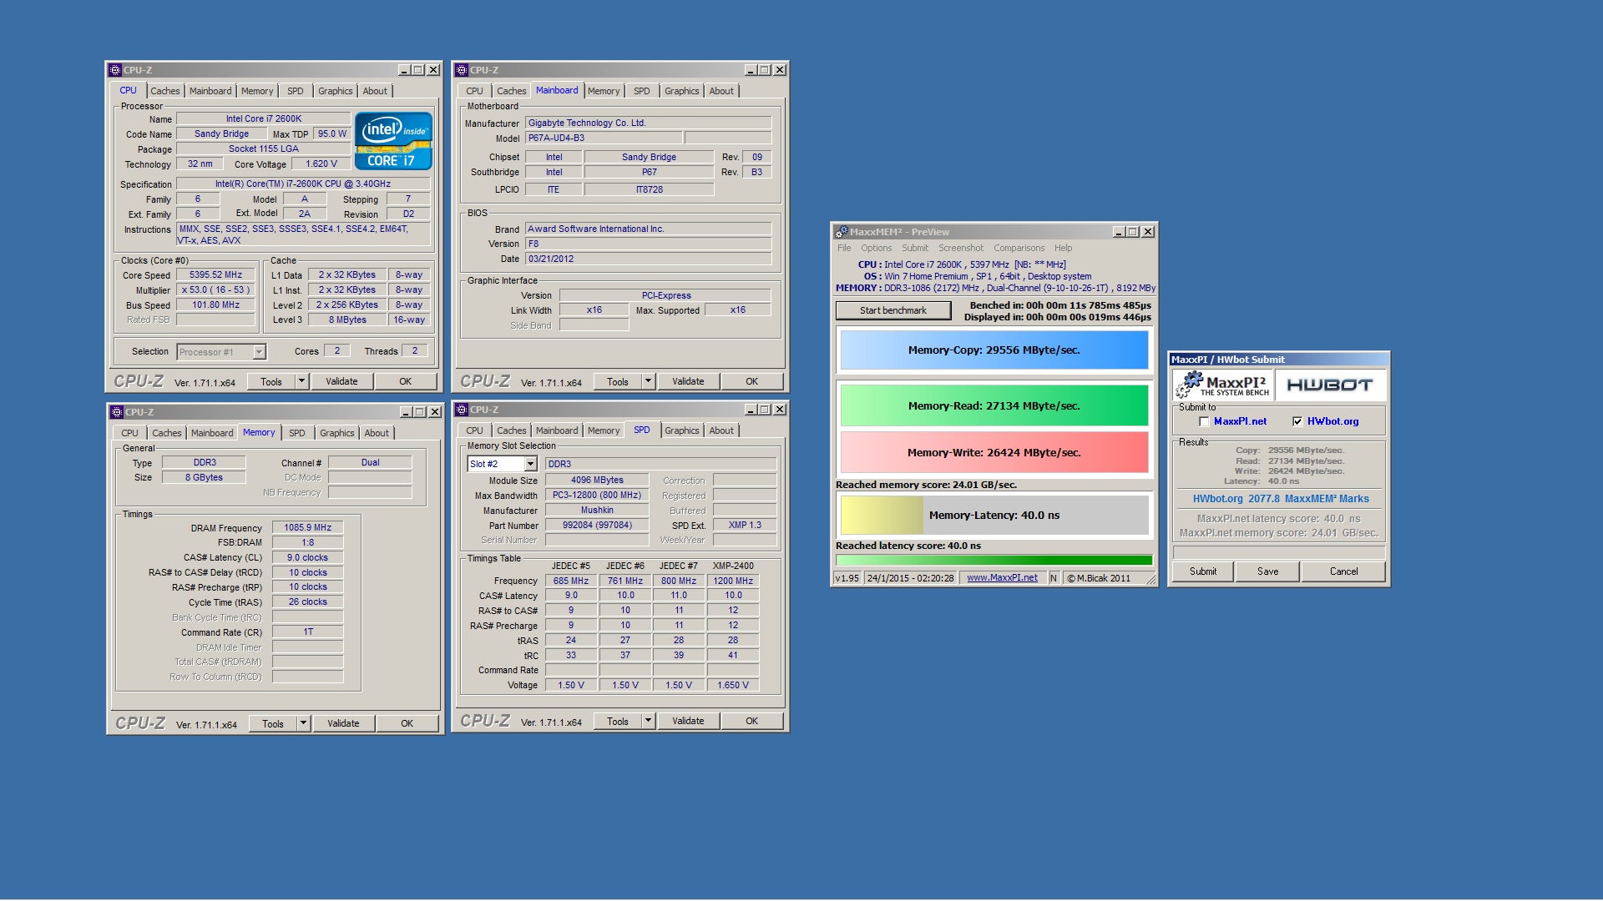The image size is (1603, 901).
Task: Click the CPU-Z title icon in the Mainboard window
Action: [x=462, y=70]
